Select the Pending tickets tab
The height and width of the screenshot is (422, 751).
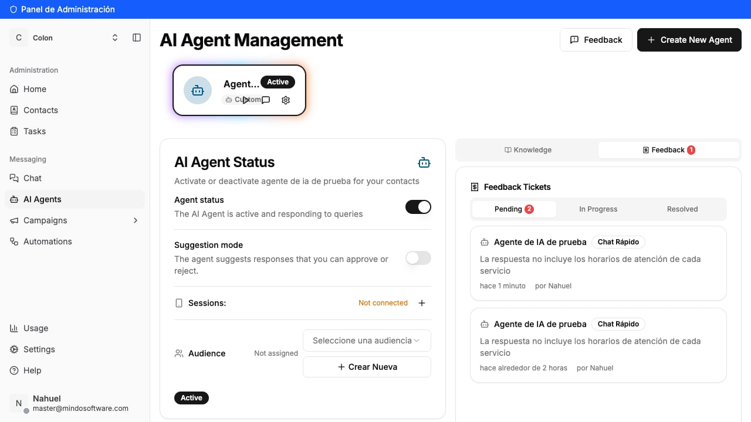point(514,209)
